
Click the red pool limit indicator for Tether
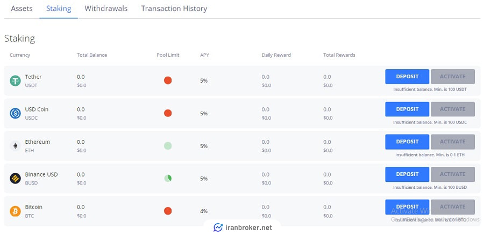coord(168,80)
